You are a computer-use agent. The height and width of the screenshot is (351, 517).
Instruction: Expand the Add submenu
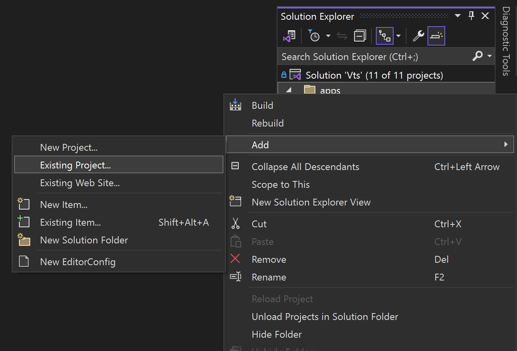point(370,144)
